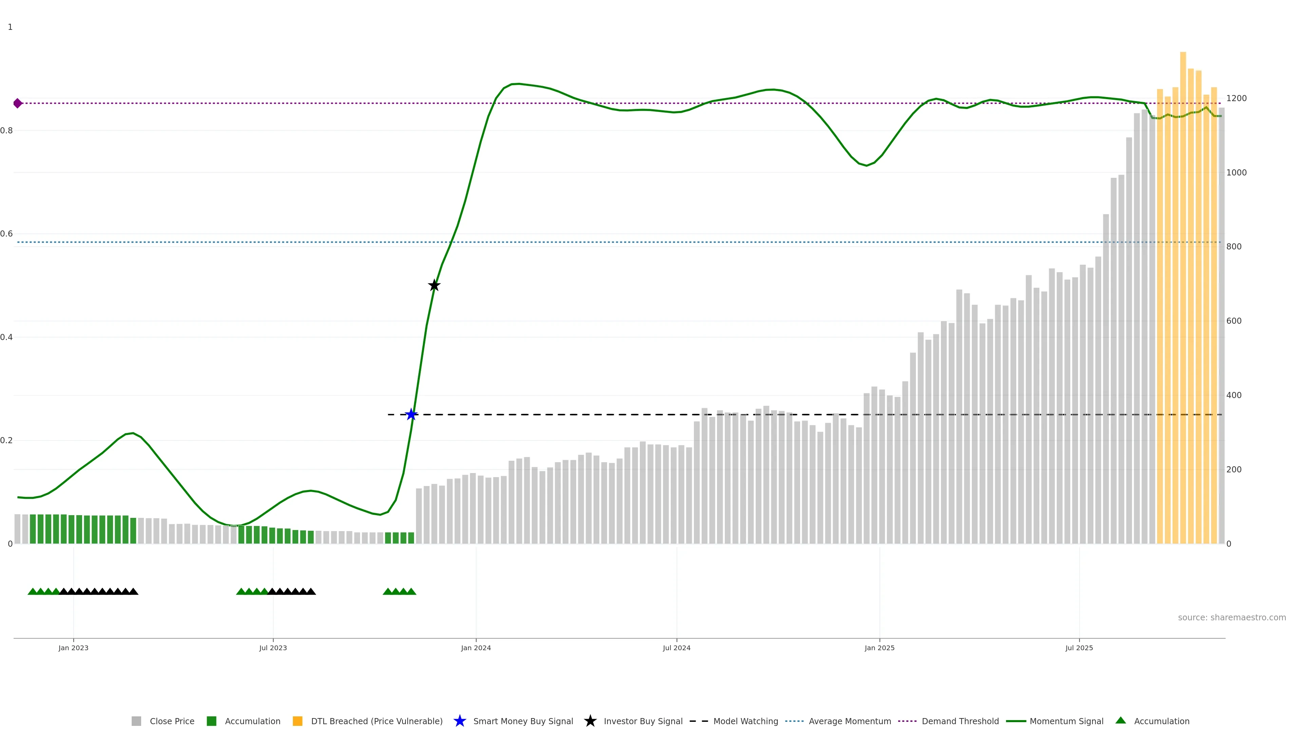This screenshot has width=1303, height=733.
Task: Toggle the Average Momentum legend entry
Action: pos(849,721)
